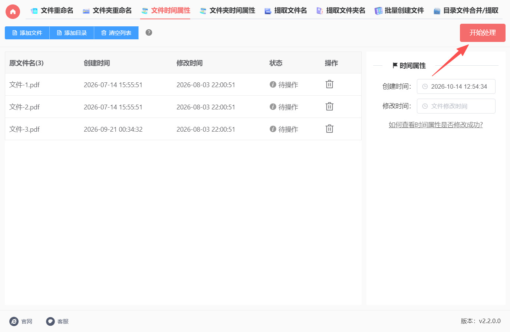Screen dimensions: 510x332
Task: Select file name 文件-1.pdf
Action: 24,85
